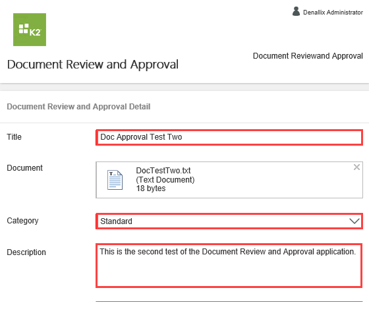Click the user profile icon
The image size is (369, 317).
pyautogui.click(x=296, y=11)
